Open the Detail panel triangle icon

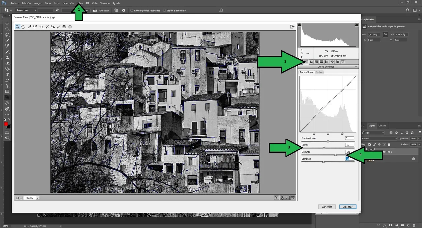point(311,62)
